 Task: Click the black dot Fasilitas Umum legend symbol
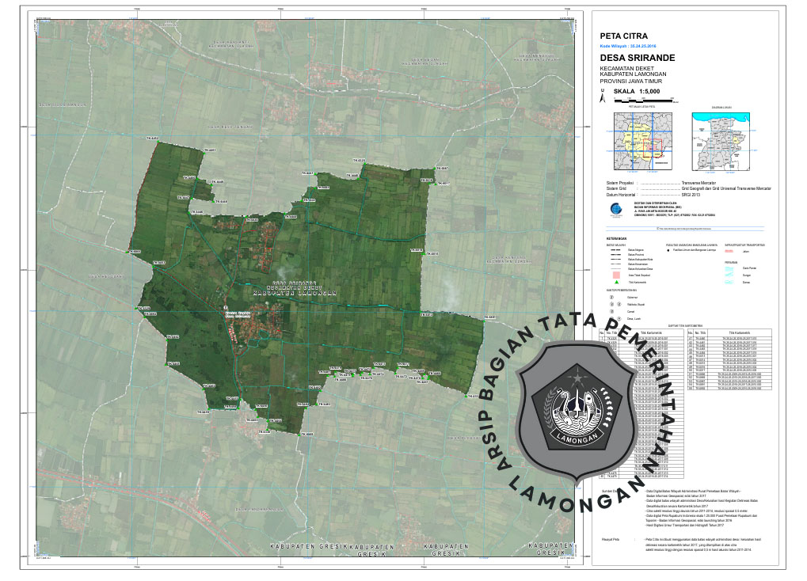(x=668, y=250)
